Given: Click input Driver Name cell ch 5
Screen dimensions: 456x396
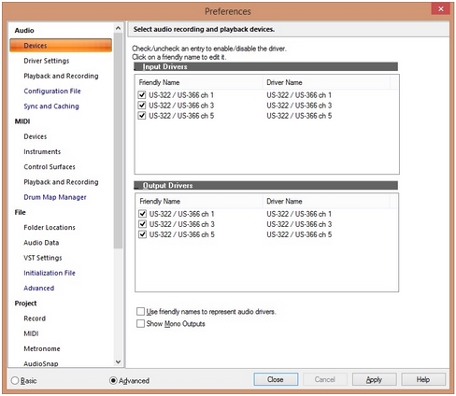Looking at the screenshot, I should click(x=299, y=116).
